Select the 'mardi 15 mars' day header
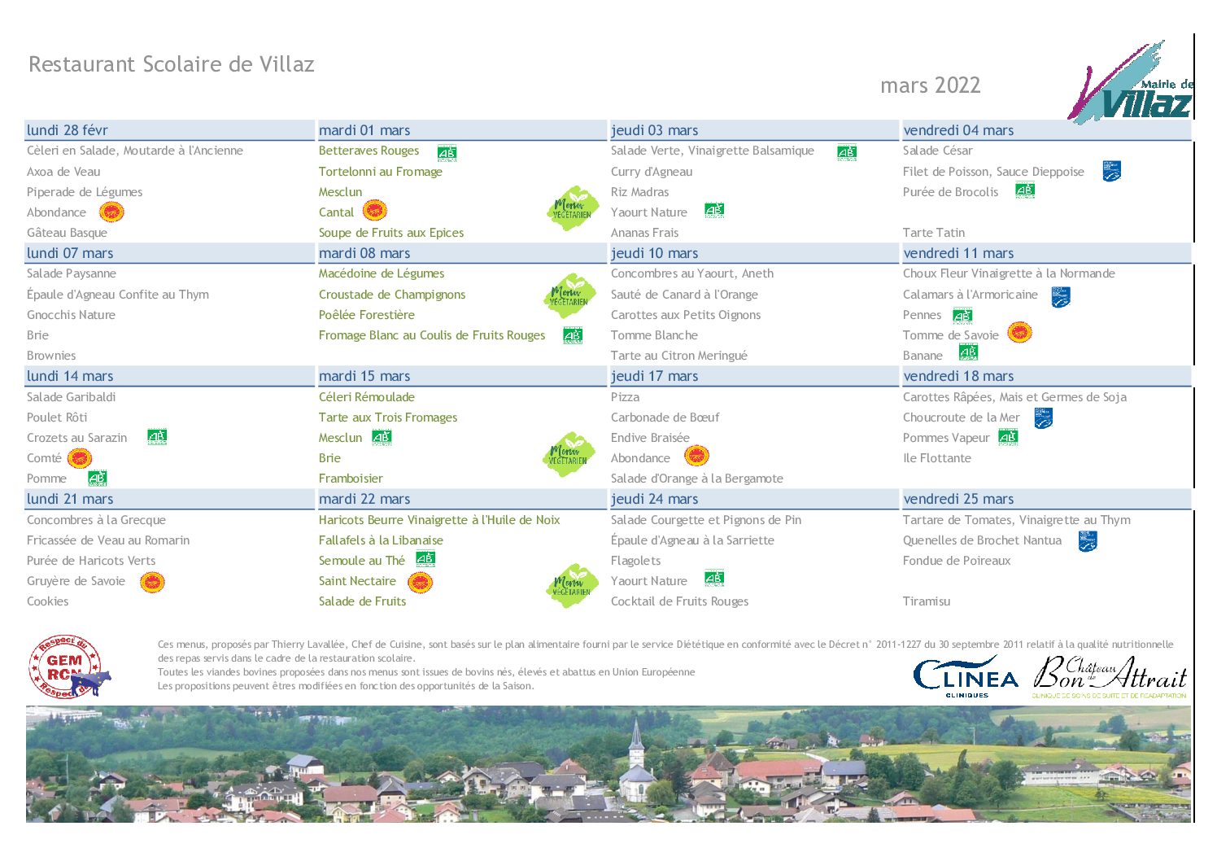 pyautogui.click(x=461, y=376)
